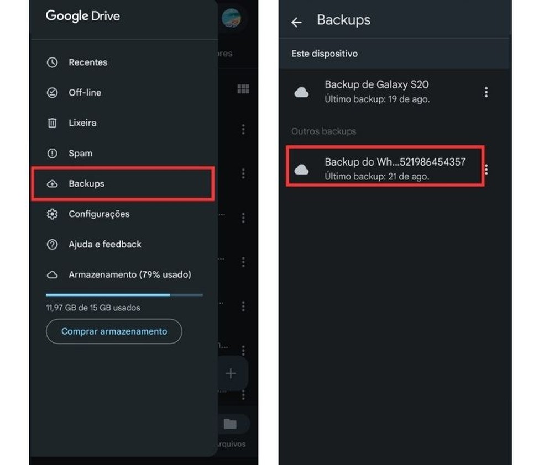Open Lixeira trash entry
The width and height of the screenshot is (544, 465).
(123, 123)
